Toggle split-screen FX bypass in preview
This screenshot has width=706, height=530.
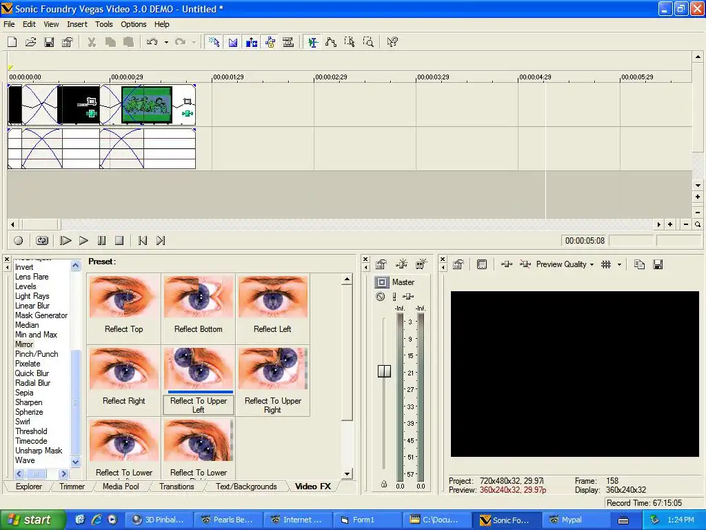525,264
